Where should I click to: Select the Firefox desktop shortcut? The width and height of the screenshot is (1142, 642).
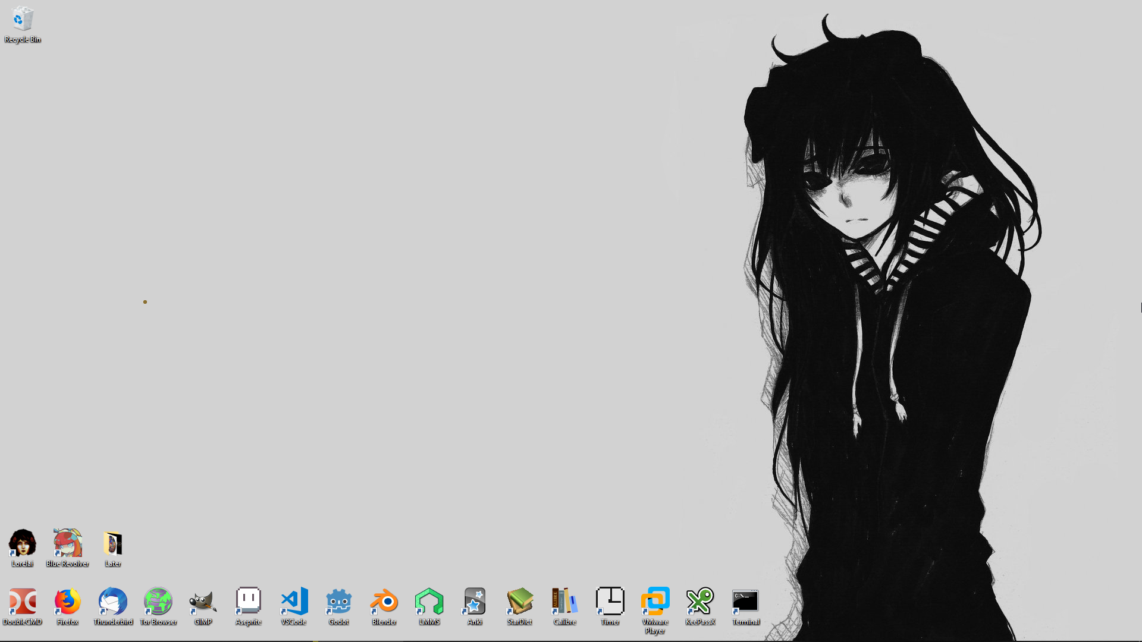click(x=68, y=602)
